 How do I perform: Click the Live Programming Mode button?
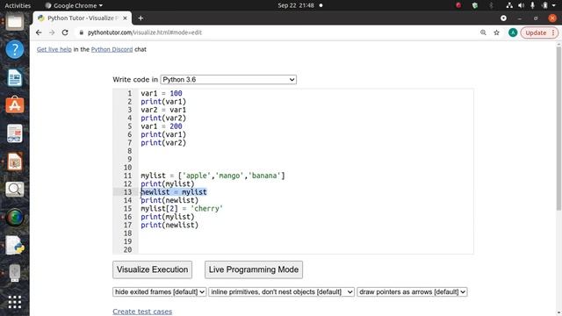click(254, 269)
